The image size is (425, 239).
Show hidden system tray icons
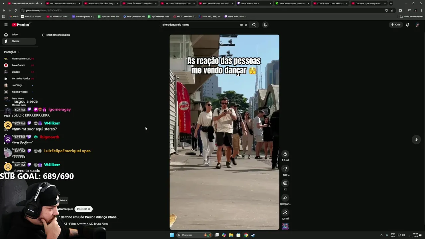[382, 235]
